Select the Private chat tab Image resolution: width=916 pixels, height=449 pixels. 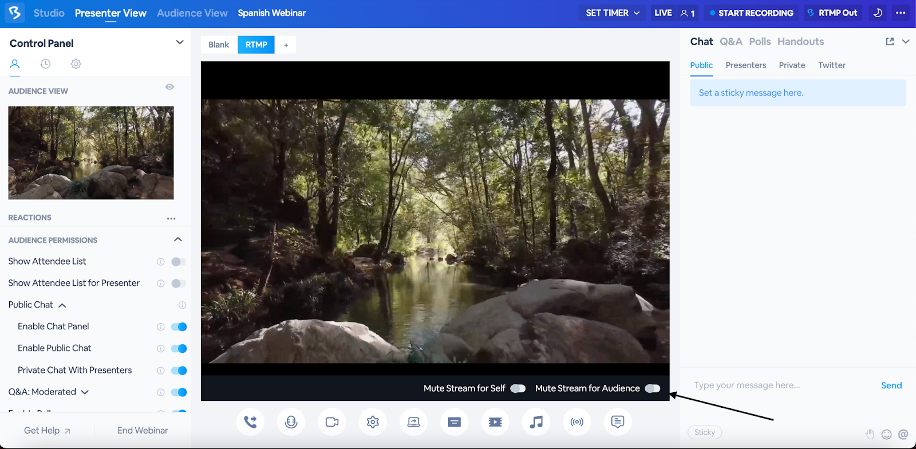792,65
